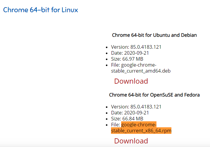Click the File: label of the rpm entry
Viewport: 210px width, 147px height.
point(115,125)
